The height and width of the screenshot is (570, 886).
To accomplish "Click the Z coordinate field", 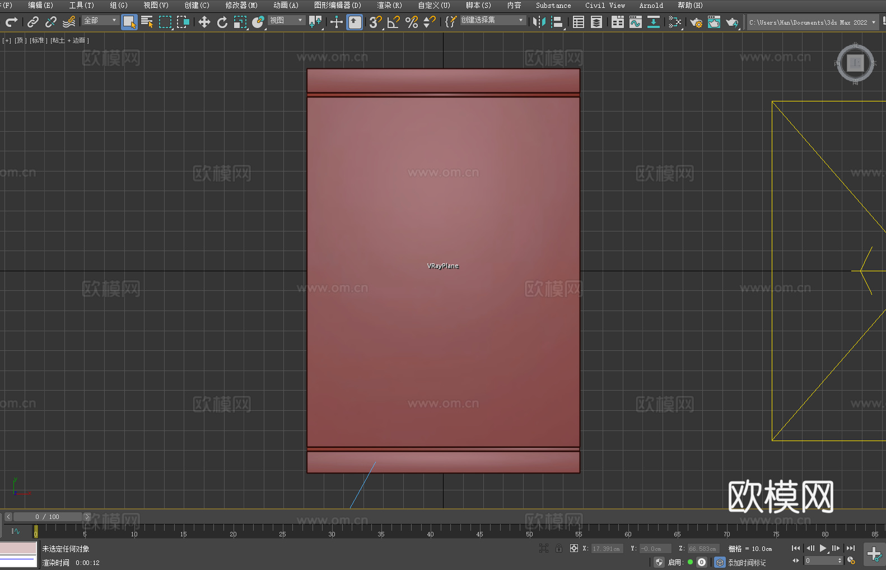I will pos(703,549).
